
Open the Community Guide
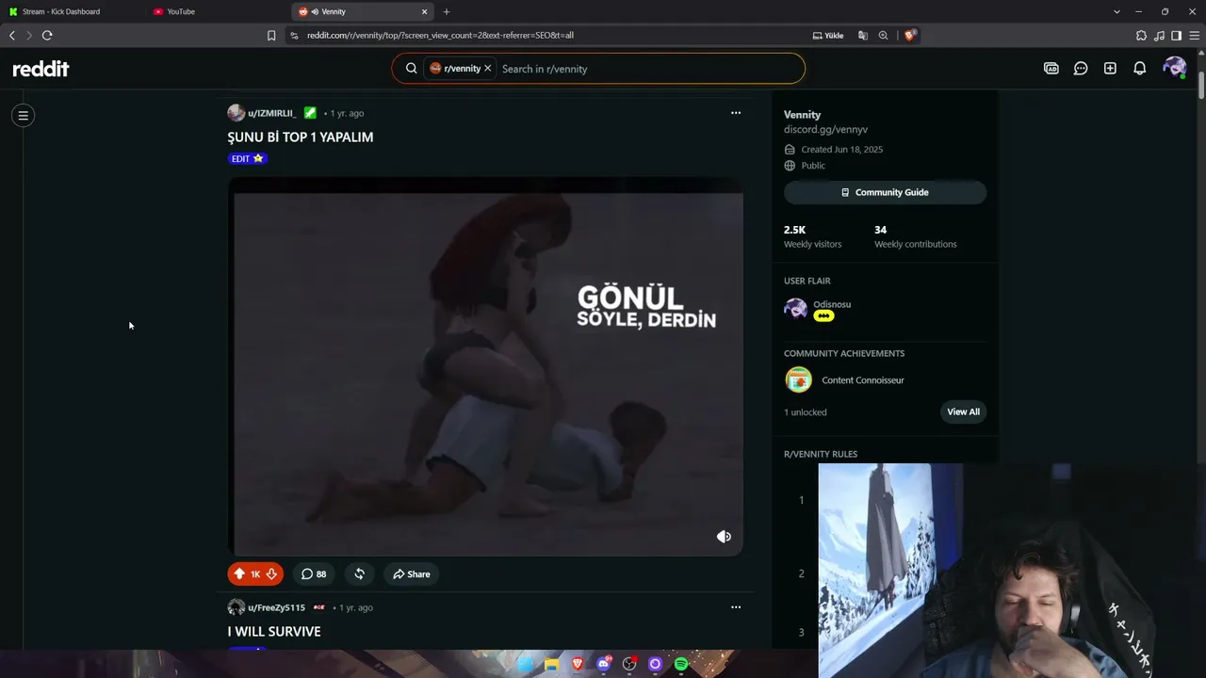885,192
